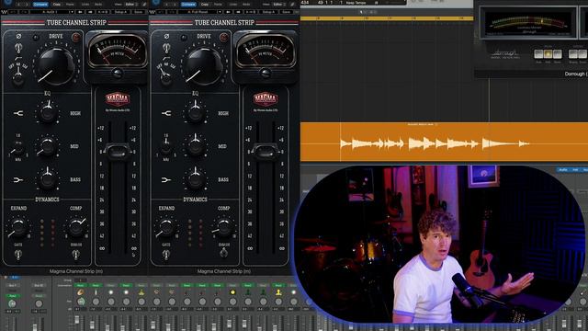Click the link chain icon in left plugin header

[x=145, y=5]
